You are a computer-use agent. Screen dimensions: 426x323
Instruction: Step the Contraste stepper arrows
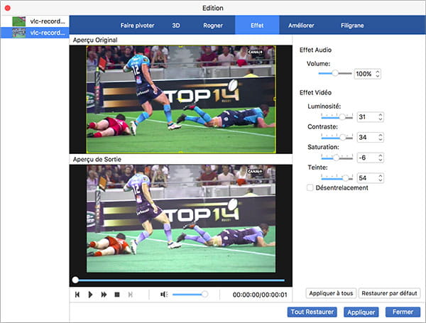pyautogui.click(x=381, y=137)
